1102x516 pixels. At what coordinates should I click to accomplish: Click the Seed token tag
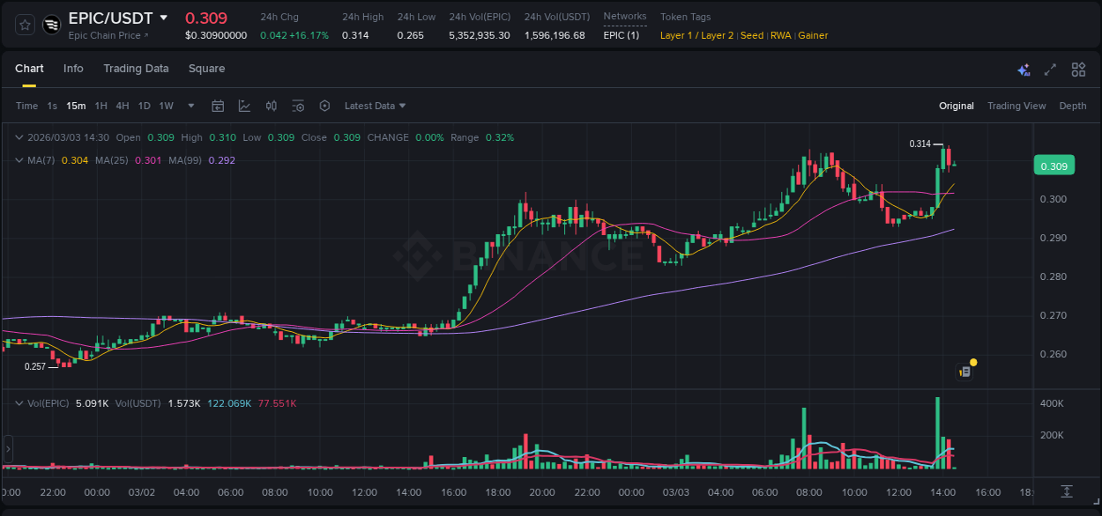[752, 35]
